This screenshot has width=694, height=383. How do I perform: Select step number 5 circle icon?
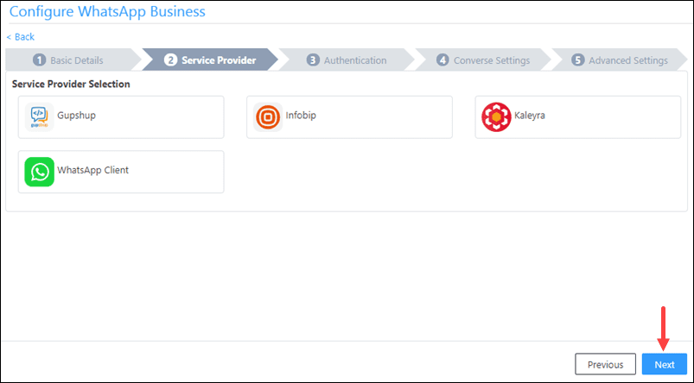pos(577,60)
